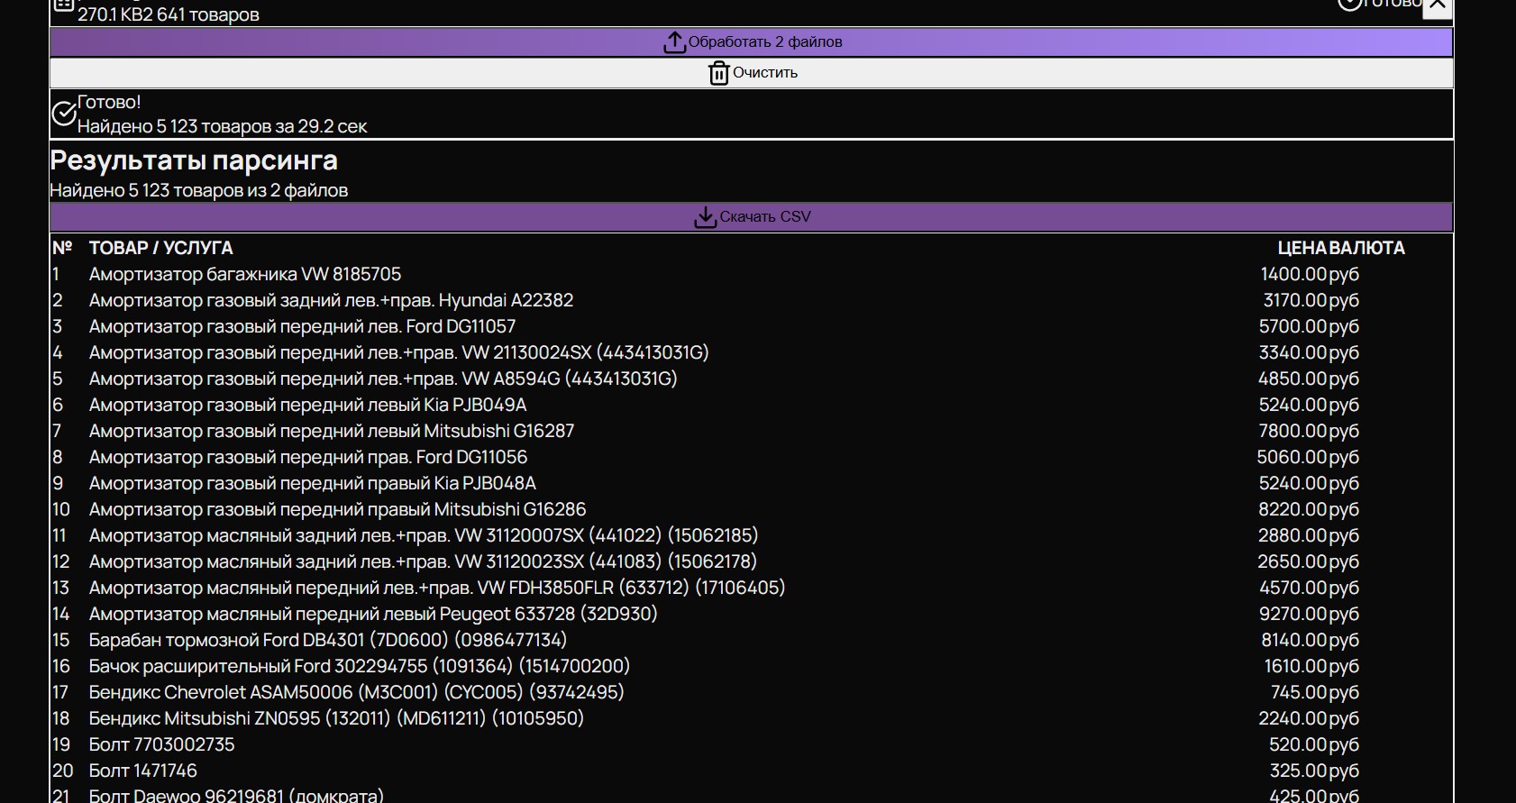Click price 745.00 of Бендикс Chevrolet row
Viewport: 1516px width, 803px height.
(1299, 692)
